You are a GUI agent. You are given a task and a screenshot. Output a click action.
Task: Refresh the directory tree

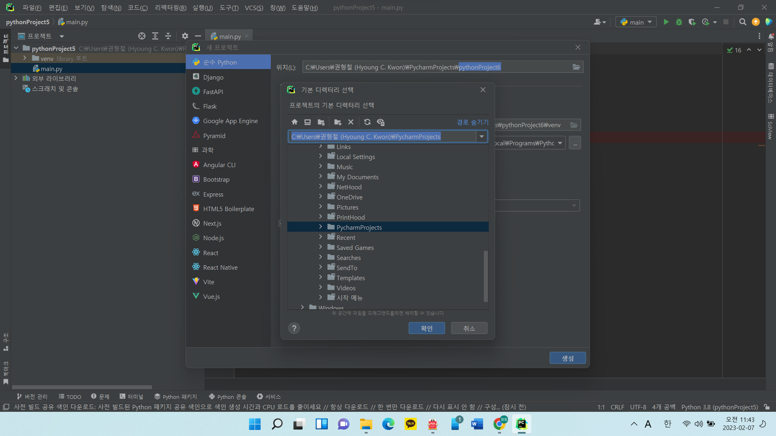[367, 122]
